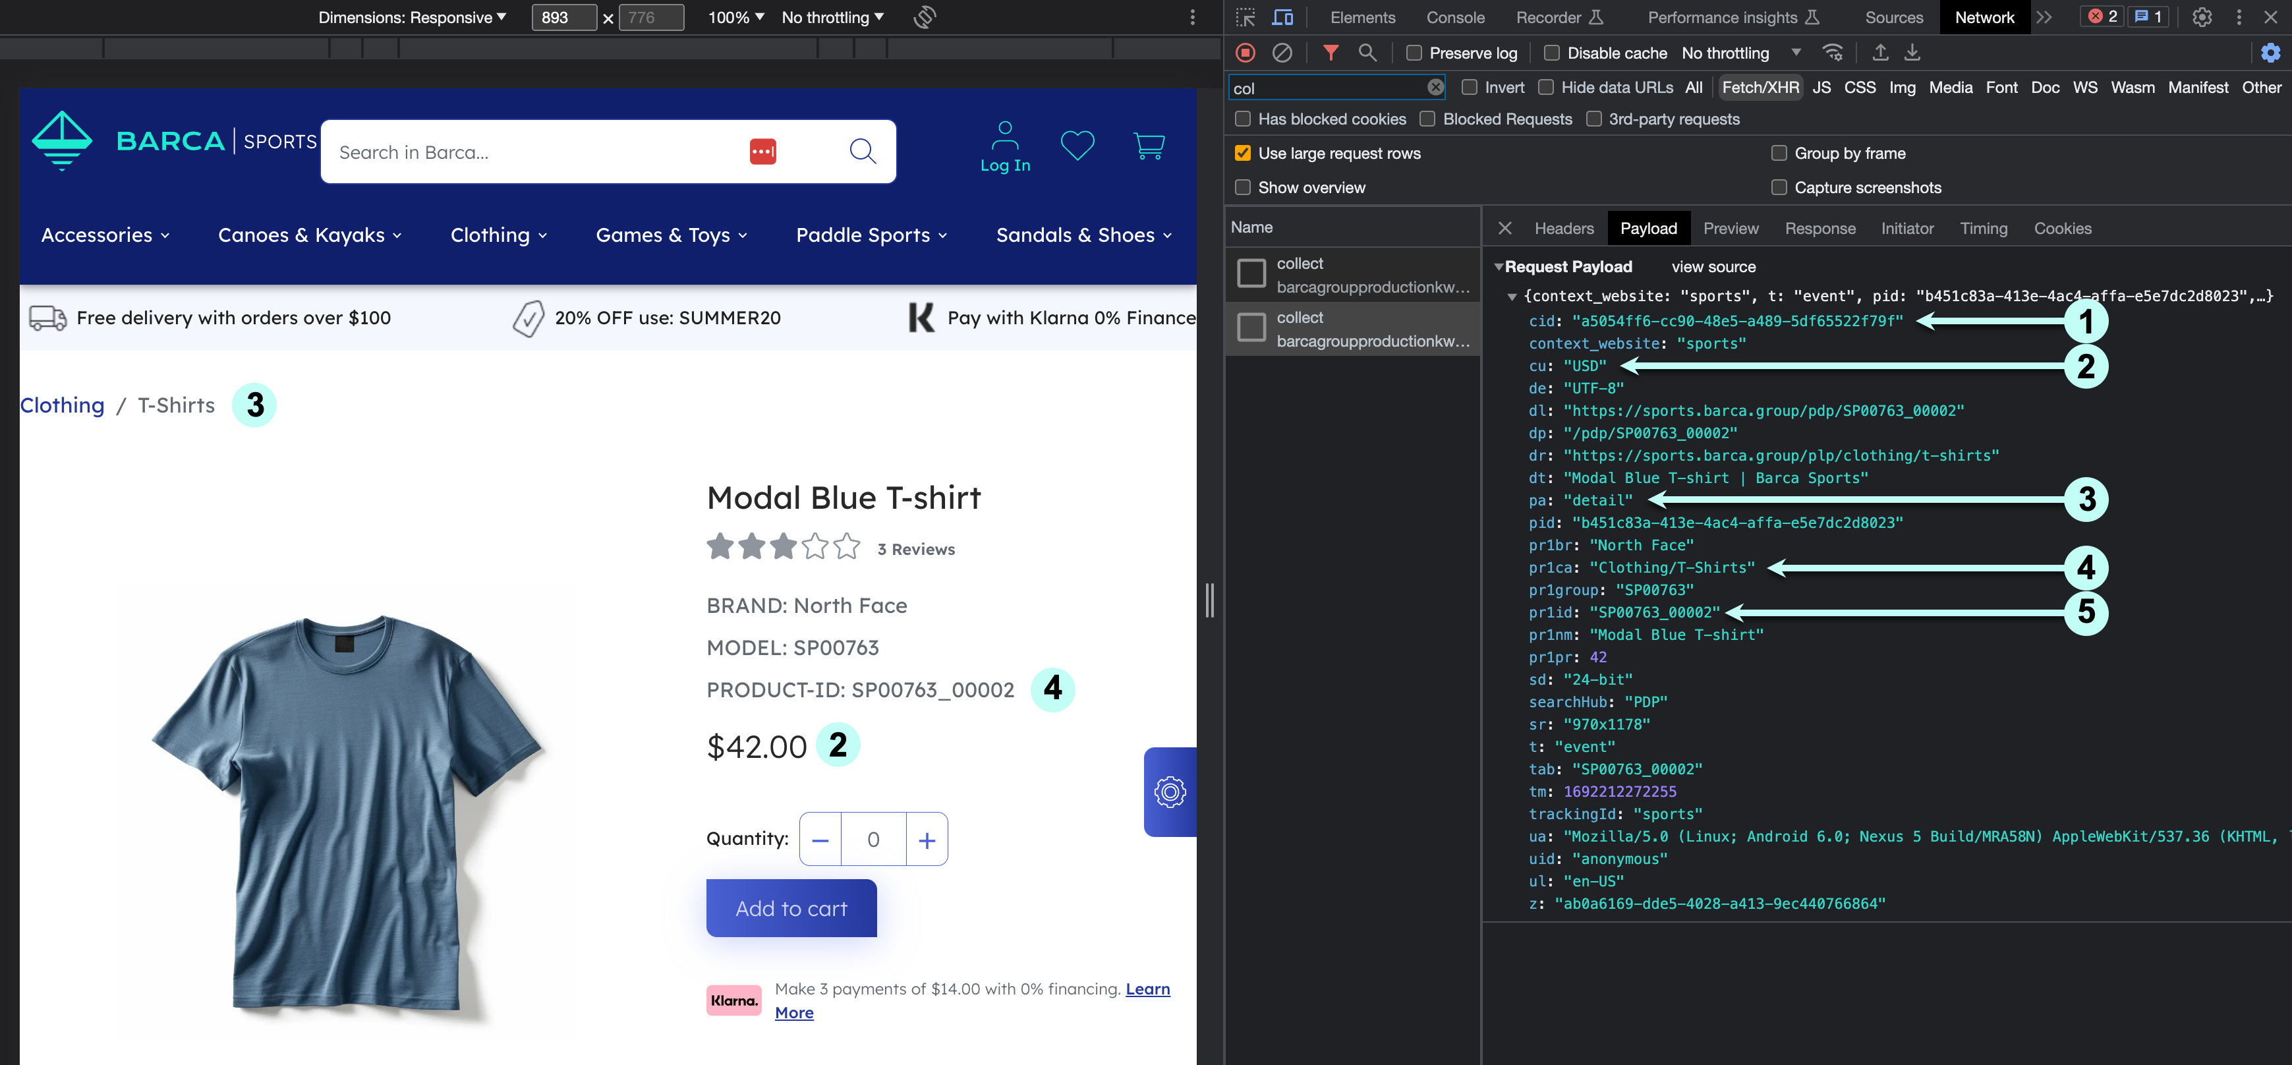Viewport: 2292px width, 1065px height.
Task: Open the Headers tab
Action: click(1563, 228)
